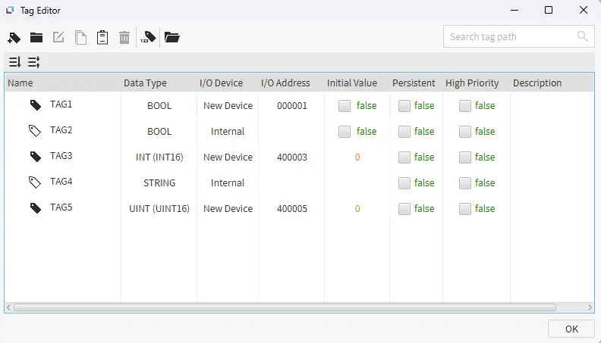Select the TAG3 name cell
Viewport: 601px width, 343px height.
[61, 156]
